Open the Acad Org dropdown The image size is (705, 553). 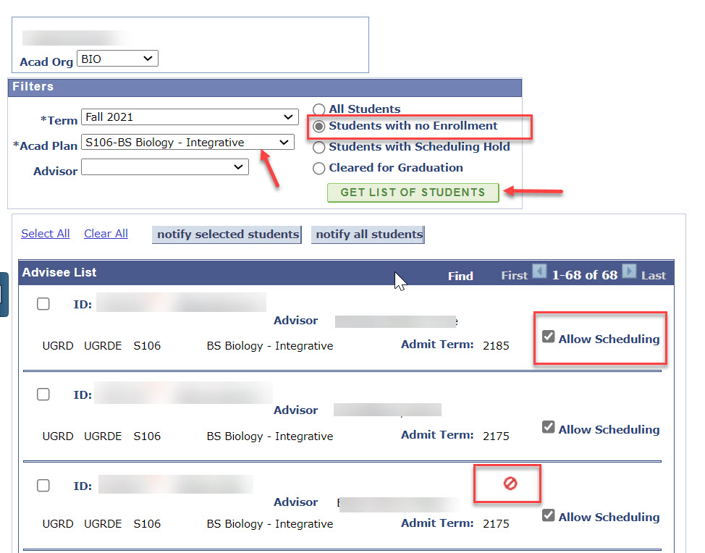(117, 59)
